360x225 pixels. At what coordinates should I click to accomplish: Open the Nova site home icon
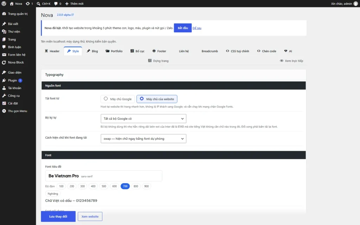click(x=12, y=4)
